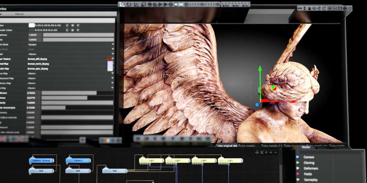Viewport: 367px width, 183px height.
Task: Click the first select tool in top toolbar
Action: point(122,4)
